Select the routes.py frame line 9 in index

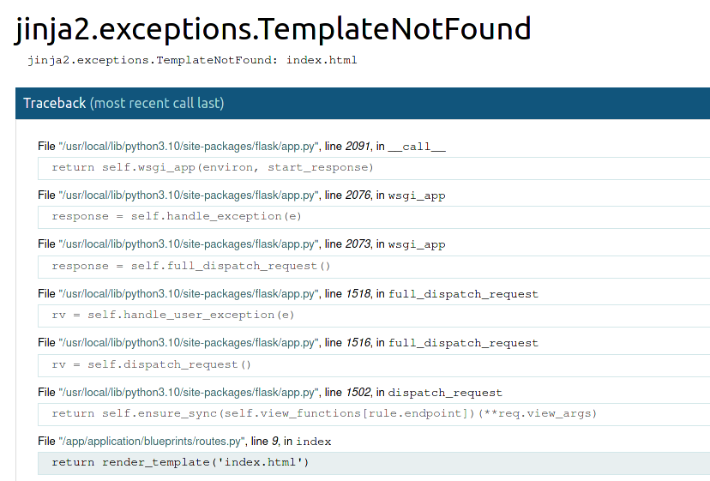pos(184,442)
